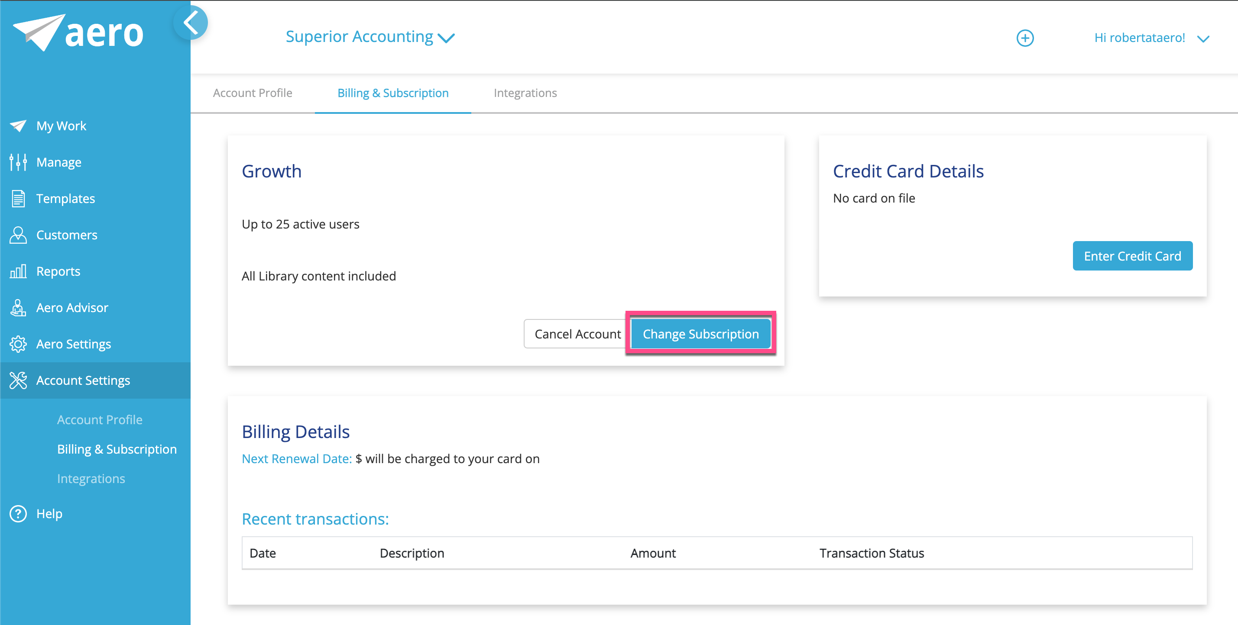This screenshot has height=625, width=1238.
Task: Click the My Work paper plane icon
Action: coord(18,126)
